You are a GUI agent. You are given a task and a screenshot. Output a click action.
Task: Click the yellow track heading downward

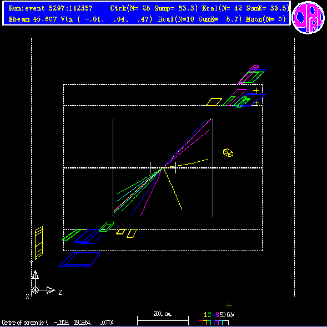pos(173,188)
